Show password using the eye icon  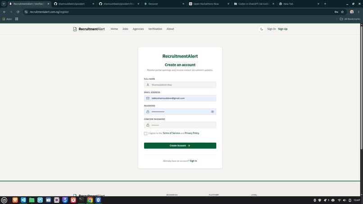(212, 112)
